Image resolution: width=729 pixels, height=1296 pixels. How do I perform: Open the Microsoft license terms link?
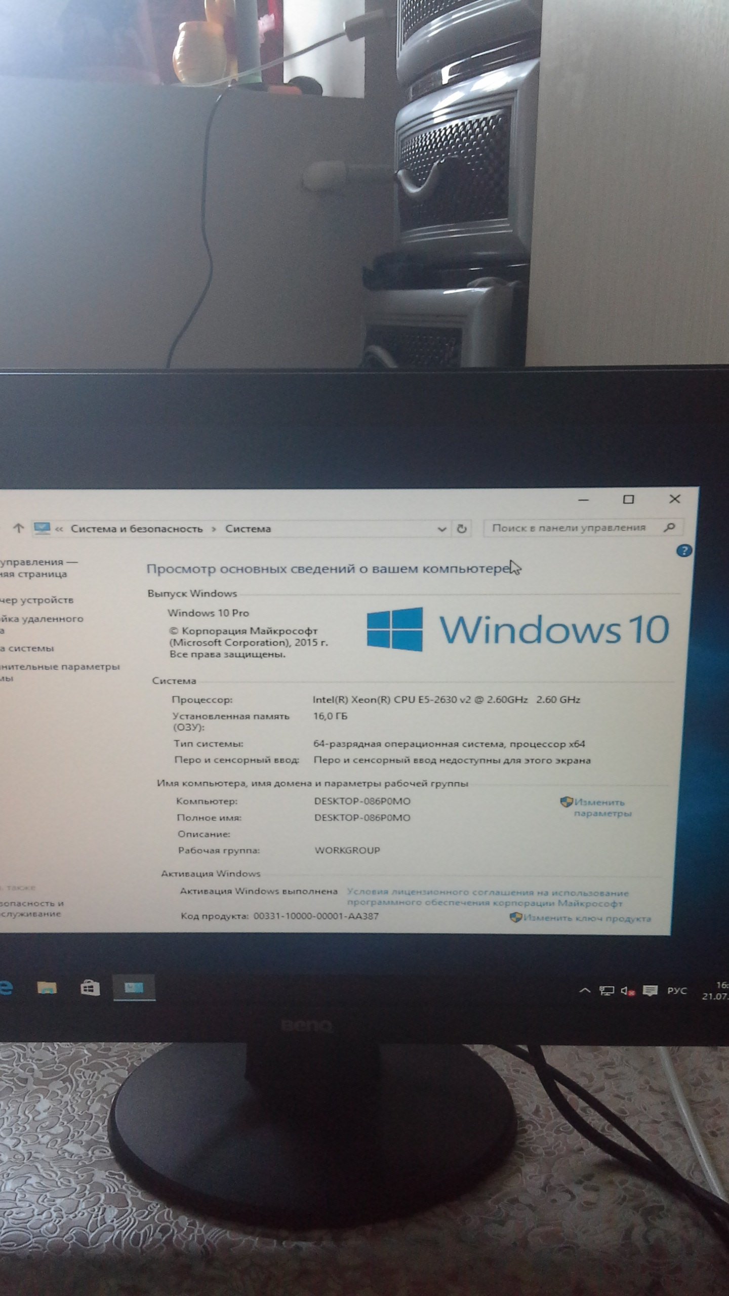pos(488,898)
